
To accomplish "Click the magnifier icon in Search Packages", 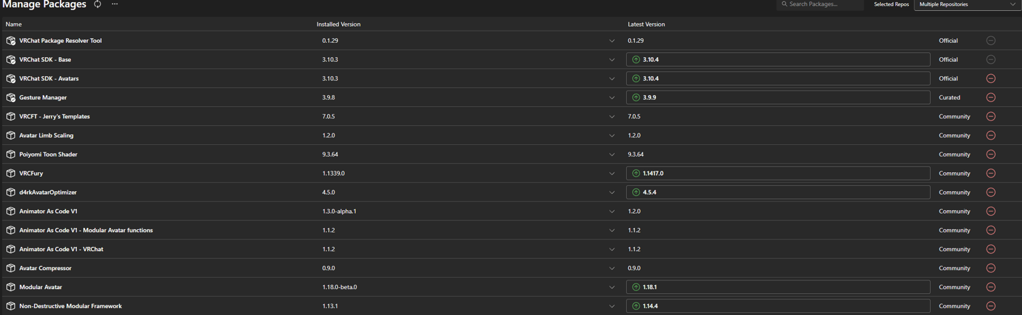I will 784,4.
